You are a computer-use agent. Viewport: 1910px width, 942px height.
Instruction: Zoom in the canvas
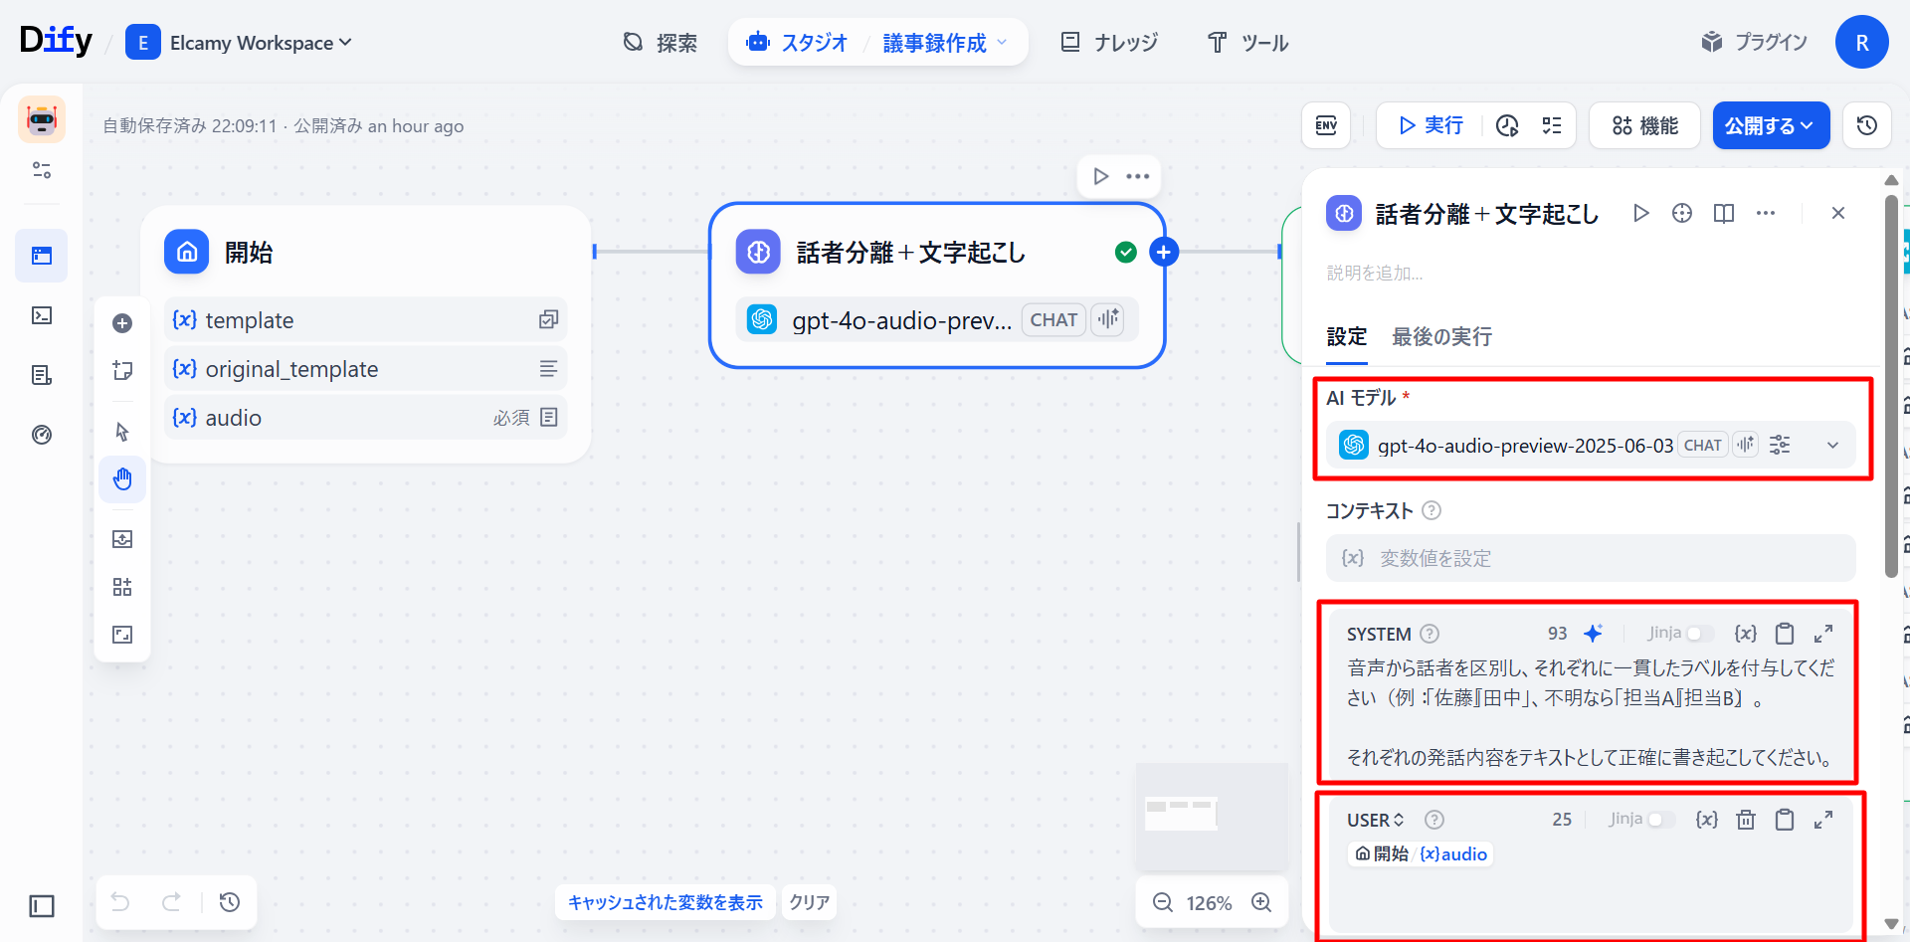(1261, 902)
